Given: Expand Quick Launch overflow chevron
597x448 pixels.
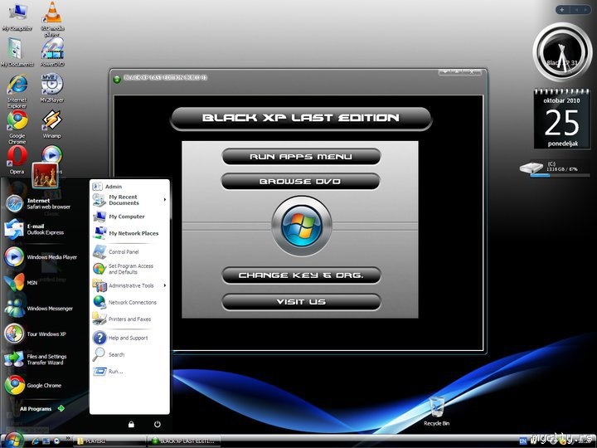Looking at the screenshot, I should [68, 438].
